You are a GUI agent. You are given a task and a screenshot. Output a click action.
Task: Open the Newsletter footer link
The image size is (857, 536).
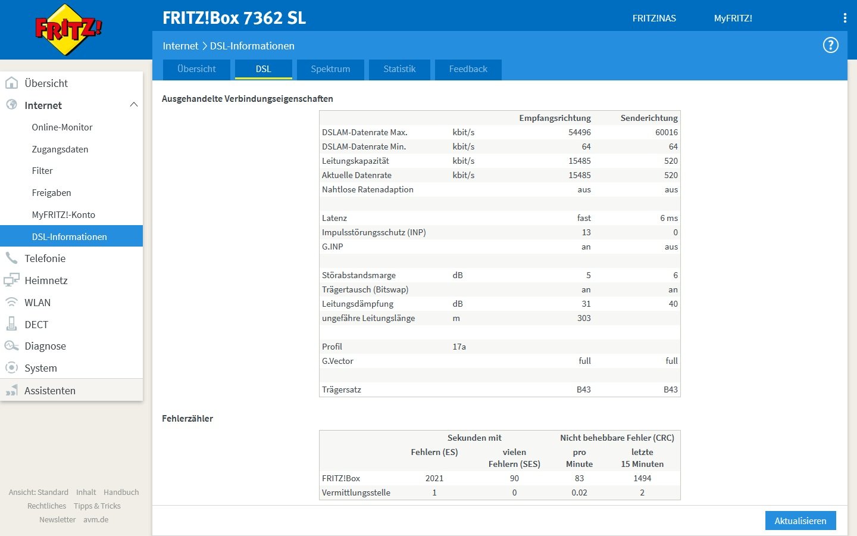click(57, 520)
